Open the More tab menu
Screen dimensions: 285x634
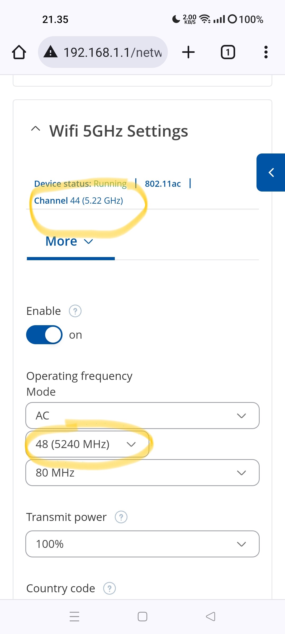(69, 241)
